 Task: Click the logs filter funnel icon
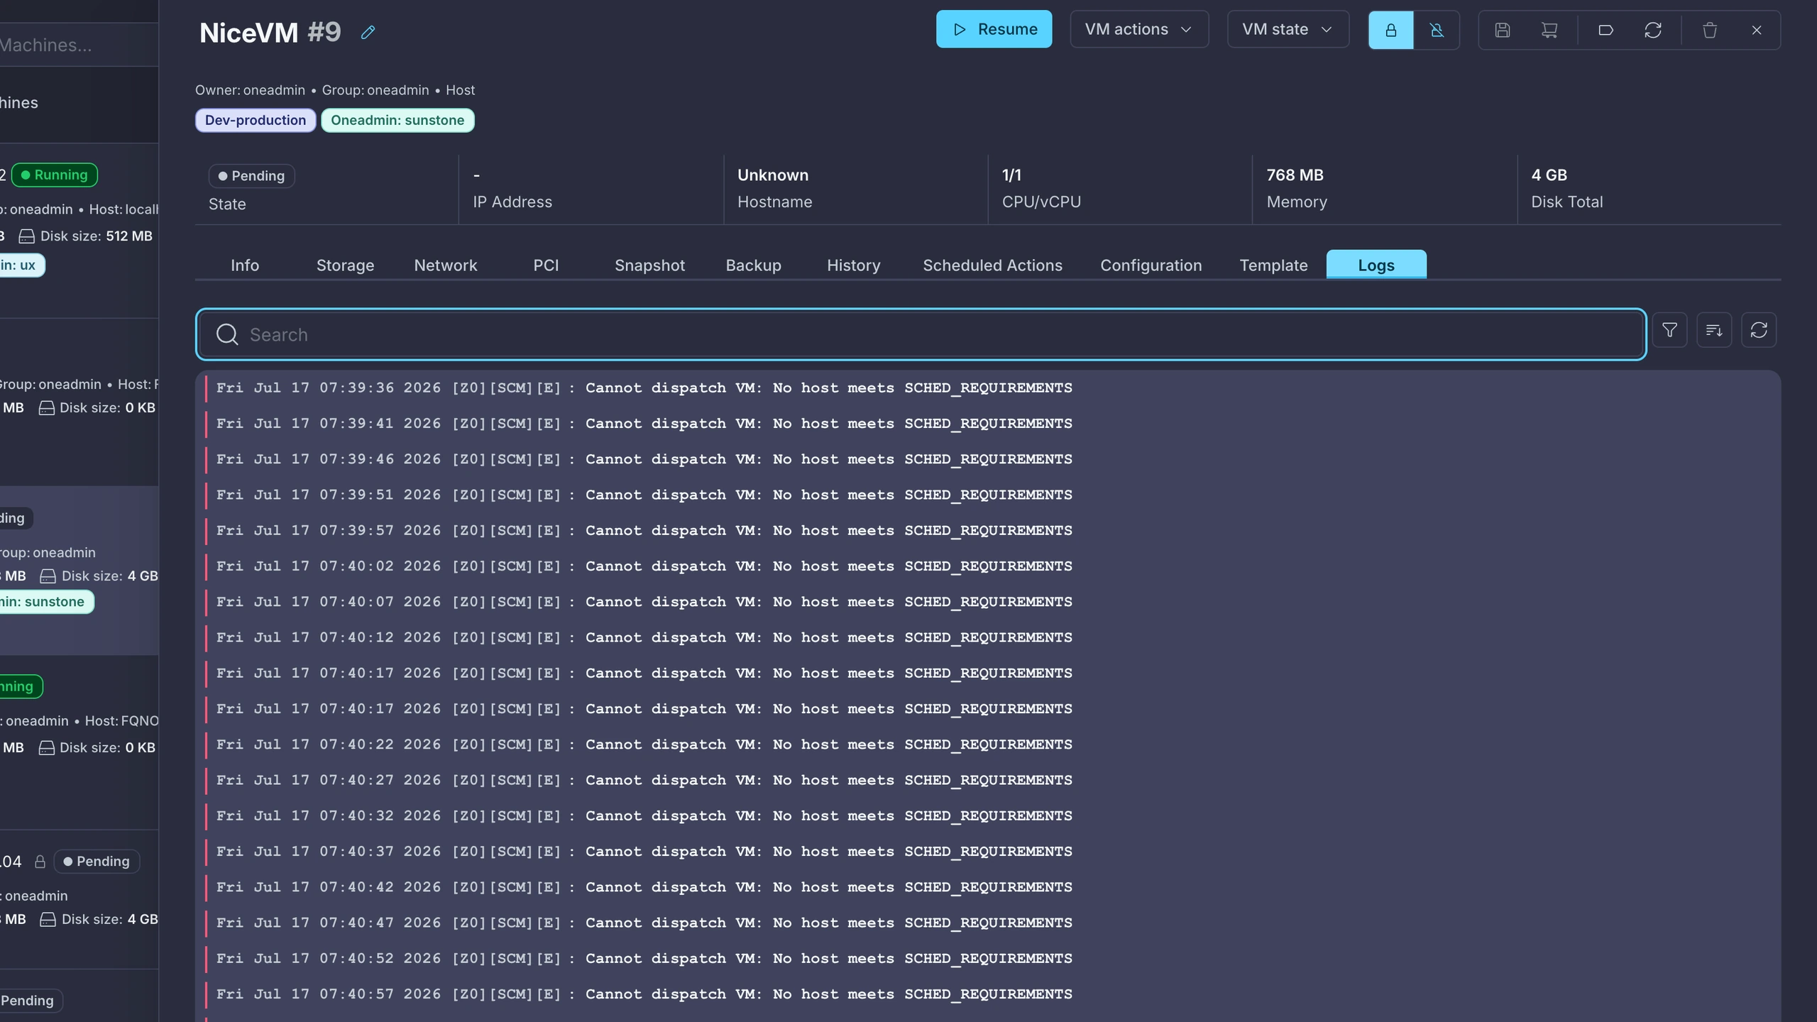click(1669, 330)
